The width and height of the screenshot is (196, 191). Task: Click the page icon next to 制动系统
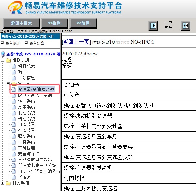14,113
